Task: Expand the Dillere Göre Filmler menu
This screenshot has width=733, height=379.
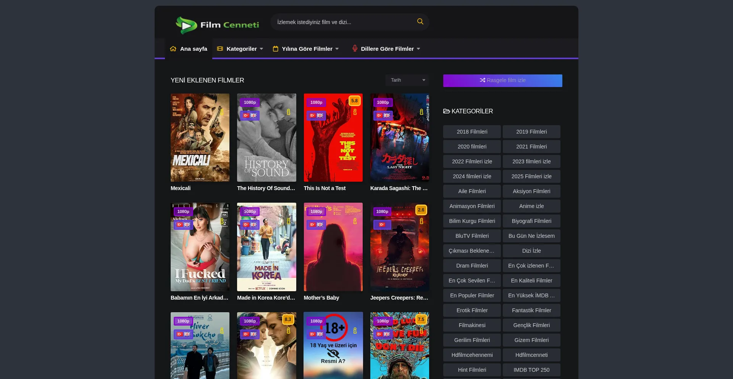Action: 387,49
